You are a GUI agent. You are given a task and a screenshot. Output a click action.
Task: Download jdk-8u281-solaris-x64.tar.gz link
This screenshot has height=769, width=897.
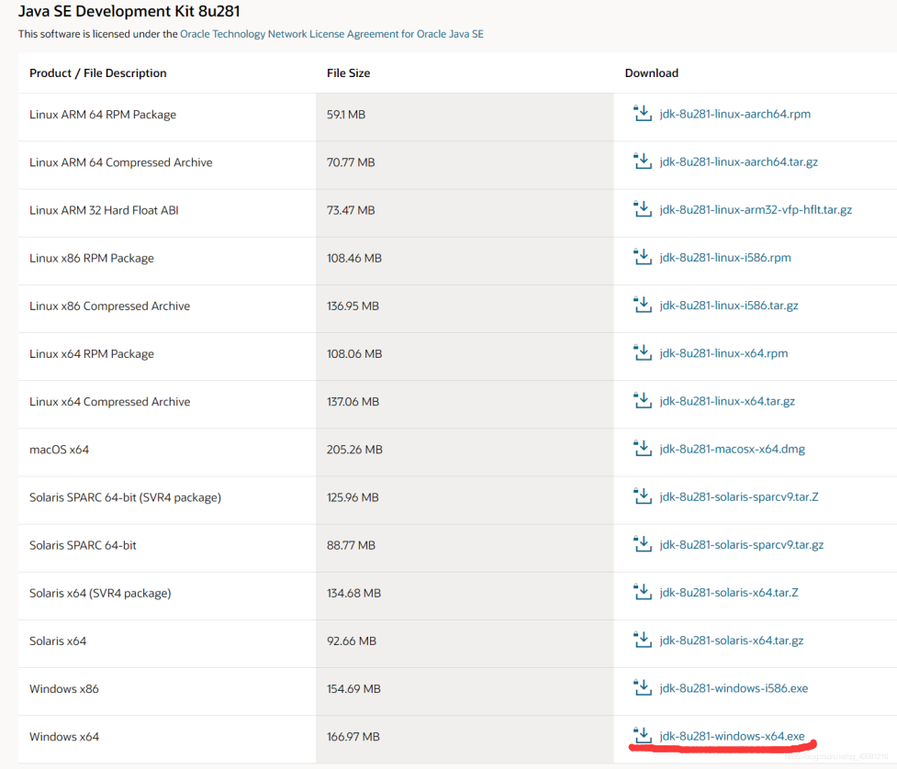(x=732, y=641)
